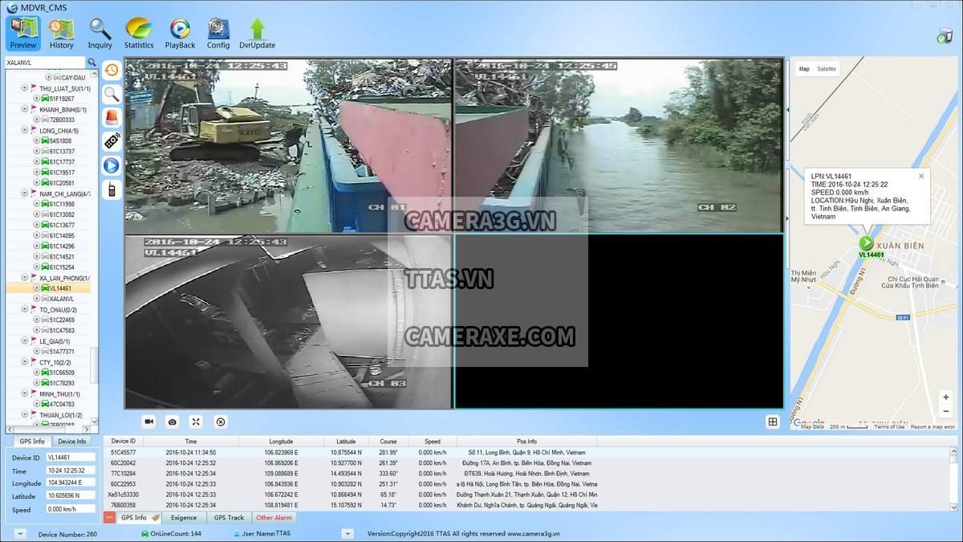The image size is (963, 542).
Task: Click the video camera record icon below video
Action: [x=148, y=422]
